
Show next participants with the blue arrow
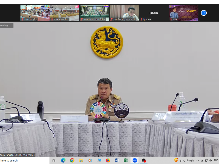[204, 13]
